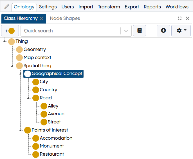Maximize the panel with expand icon
This screenshot has height=159, width=193.
click(x=180, y=18)
